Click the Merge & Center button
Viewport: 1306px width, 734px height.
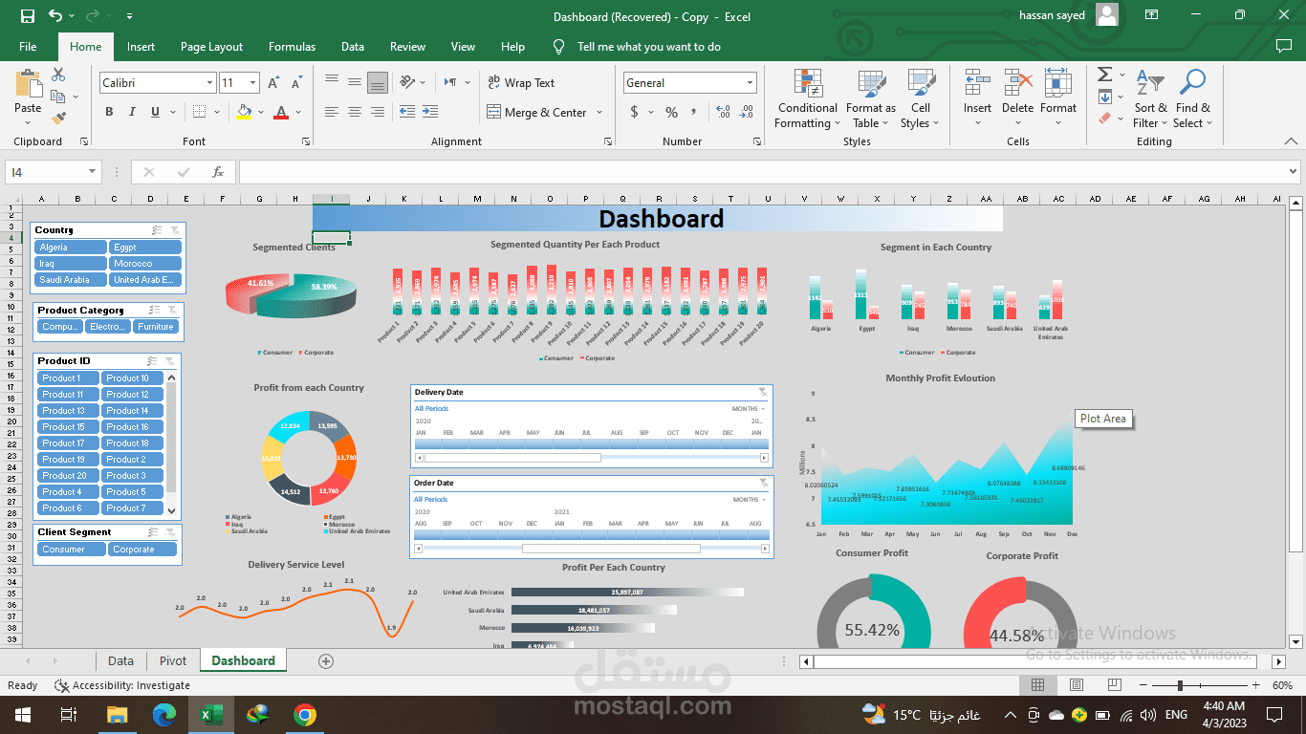pos(536,112)
